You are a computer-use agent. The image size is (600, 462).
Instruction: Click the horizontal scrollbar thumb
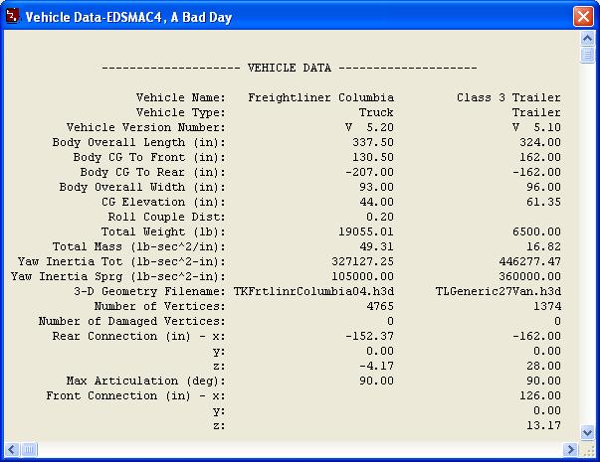30,450
